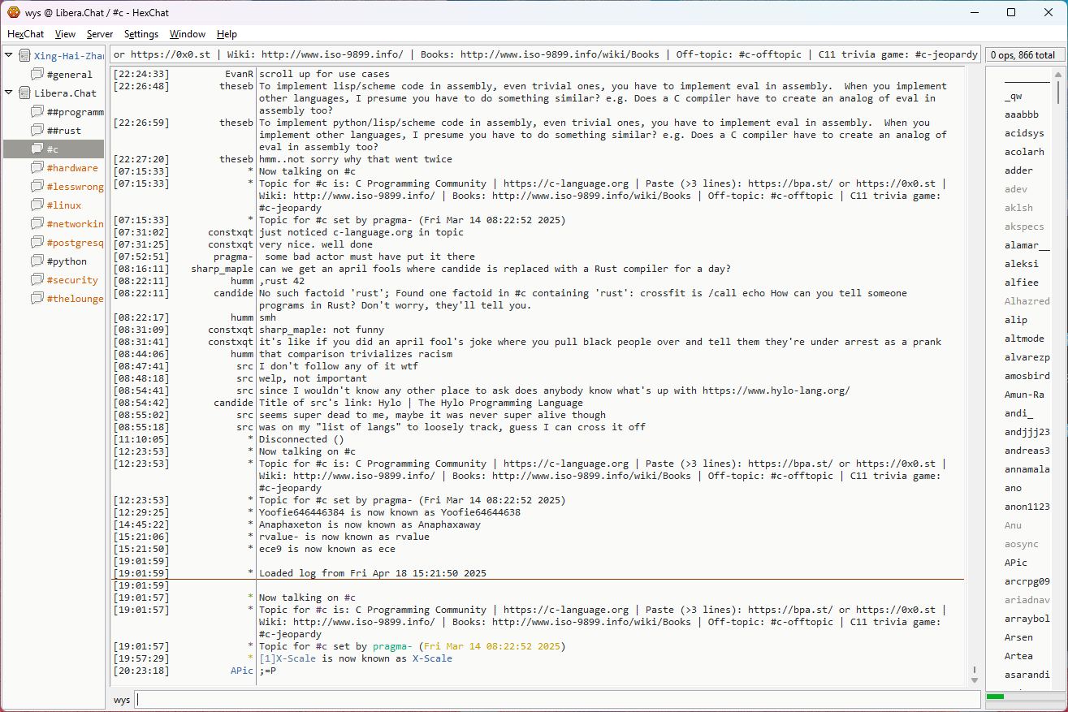Click the message input field
The height and width of the screenshot is (712, 1068).
pyautogui.click(x=556, y=700)
